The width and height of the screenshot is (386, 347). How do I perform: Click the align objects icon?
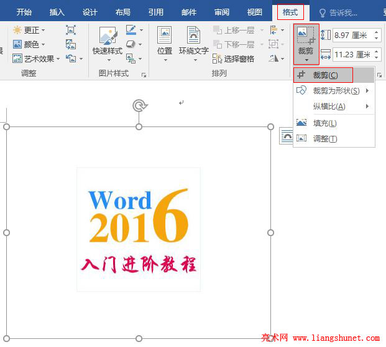pyautogui.click(x=273, y=30)
